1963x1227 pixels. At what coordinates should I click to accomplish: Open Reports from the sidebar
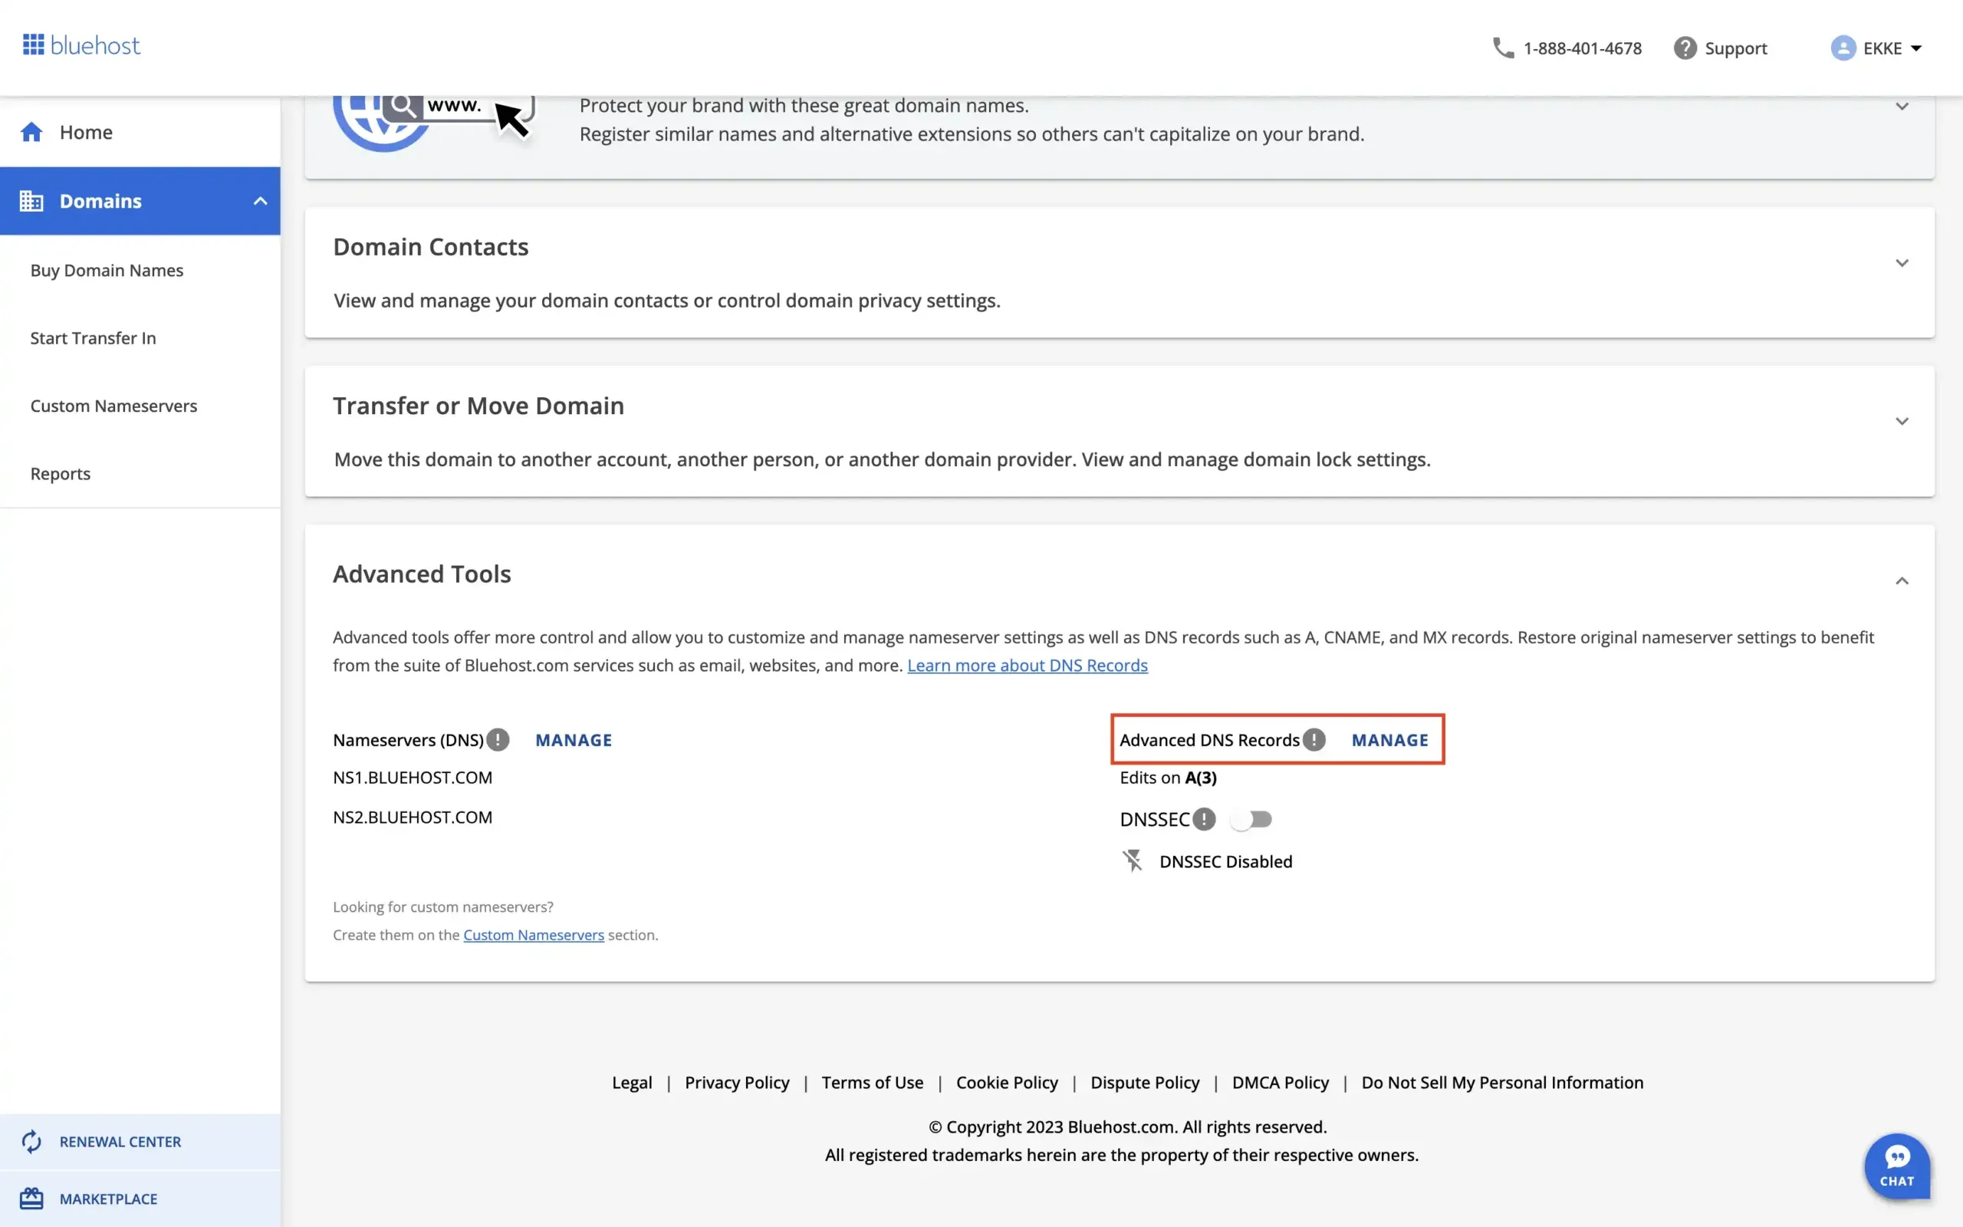coord(60,473)
